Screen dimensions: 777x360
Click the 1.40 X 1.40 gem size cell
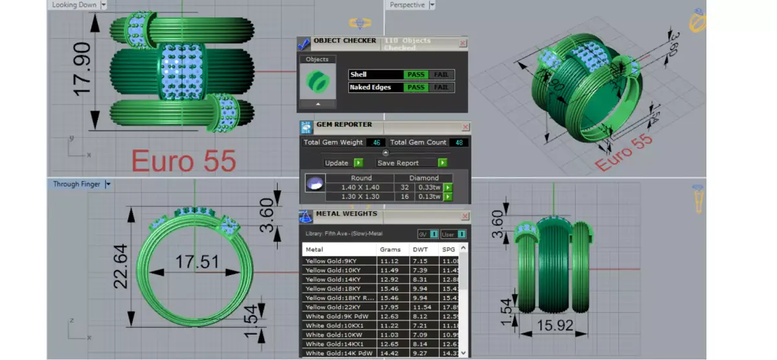click(x=361, y=188)
